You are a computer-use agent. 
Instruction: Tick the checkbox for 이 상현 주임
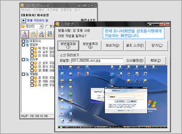(x=32, y=85)
